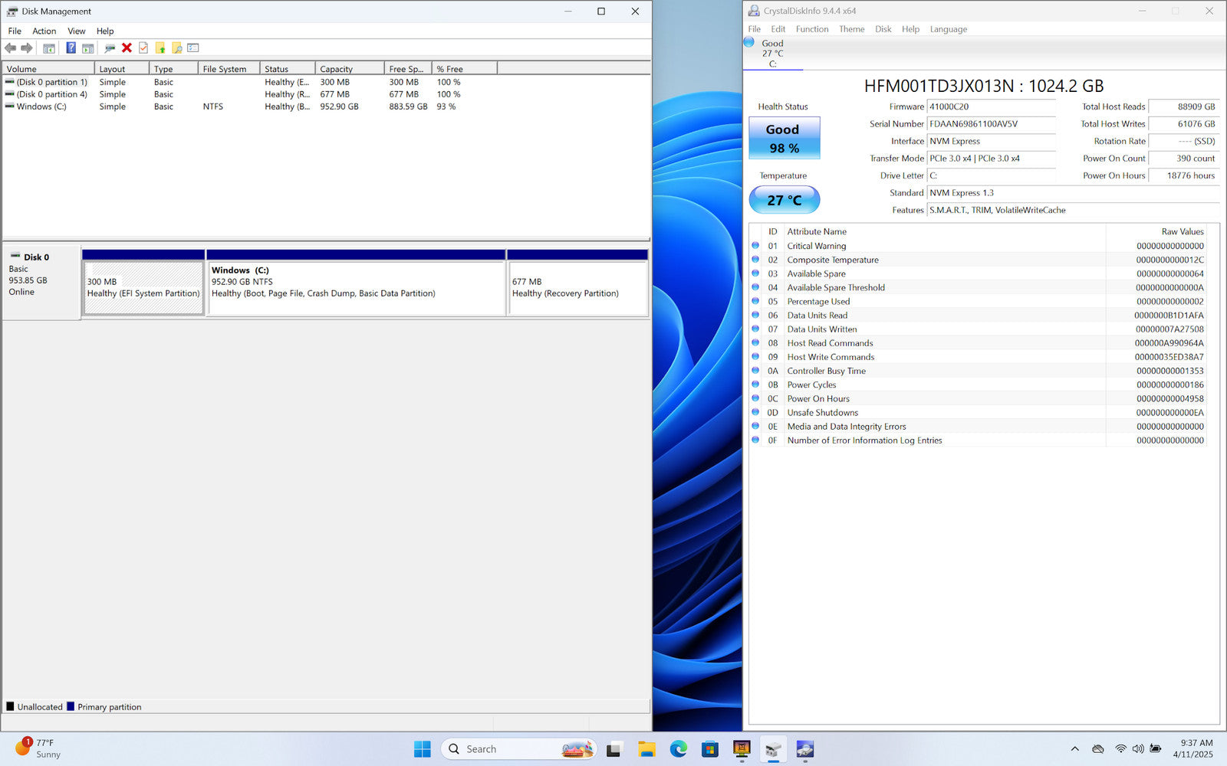Click the volume icon in the system tray

coord(1138,749)
